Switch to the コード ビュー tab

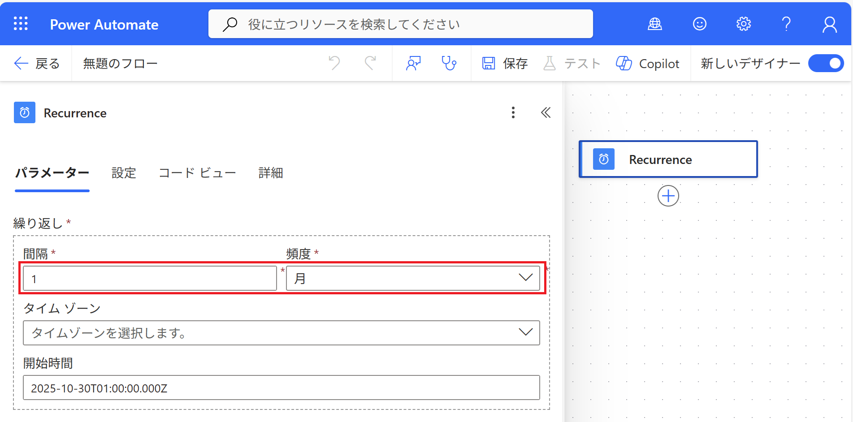[198, 173]
